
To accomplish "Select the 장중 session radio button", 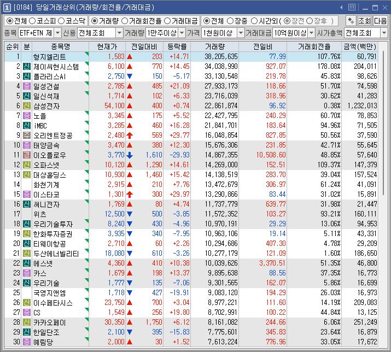I will pos(230,21).
